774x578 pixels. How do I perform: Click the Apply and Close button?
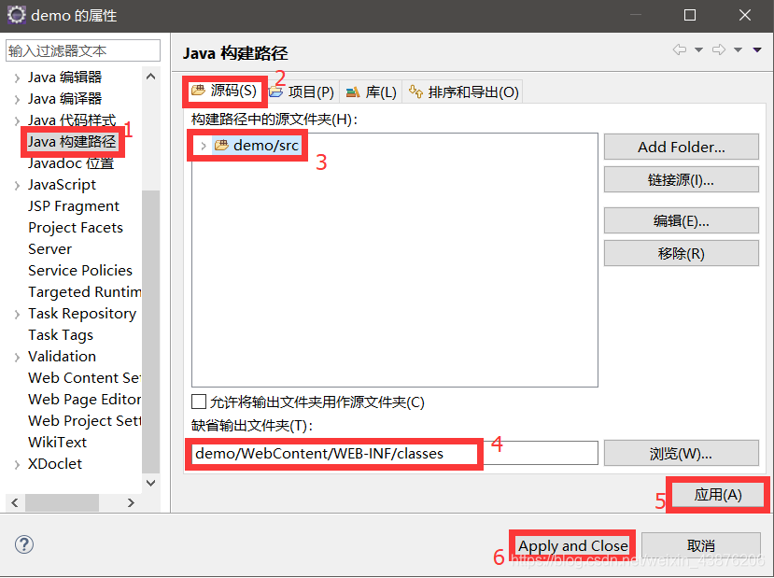coord(572,545)
